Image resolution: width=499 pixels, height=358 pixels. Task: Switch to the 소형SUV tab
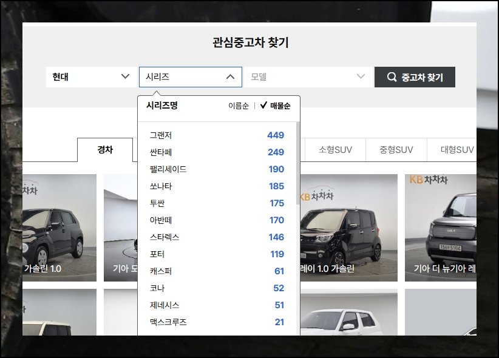pyautogui.click(x=336, y=149)
